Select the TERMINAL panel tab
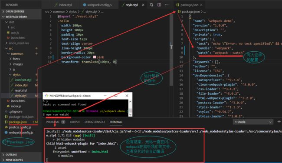Image resolution: width=282 pixels, height=163 pixels. (x=116, y=122)
